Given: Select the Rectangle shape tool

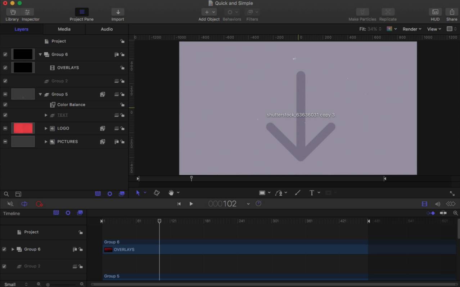Looking at the screenshot, I should [x=262, y=193].
